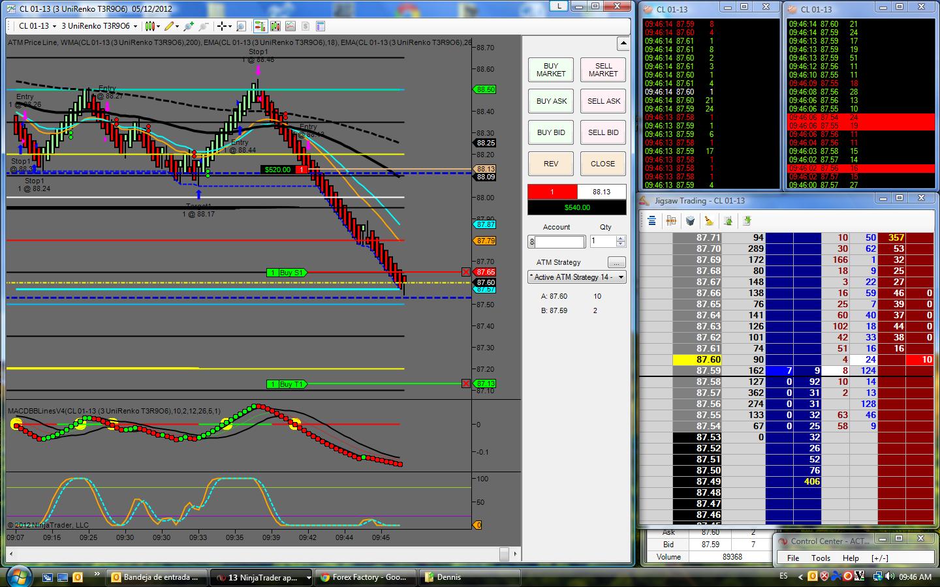The height and width of the screenshot is (587, 940).
Task: Click the volume speaker tray icon
Action: coord(889,577)
